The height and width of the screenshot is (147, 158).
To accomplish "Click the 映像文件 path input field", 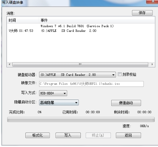I will click(91, 84).
